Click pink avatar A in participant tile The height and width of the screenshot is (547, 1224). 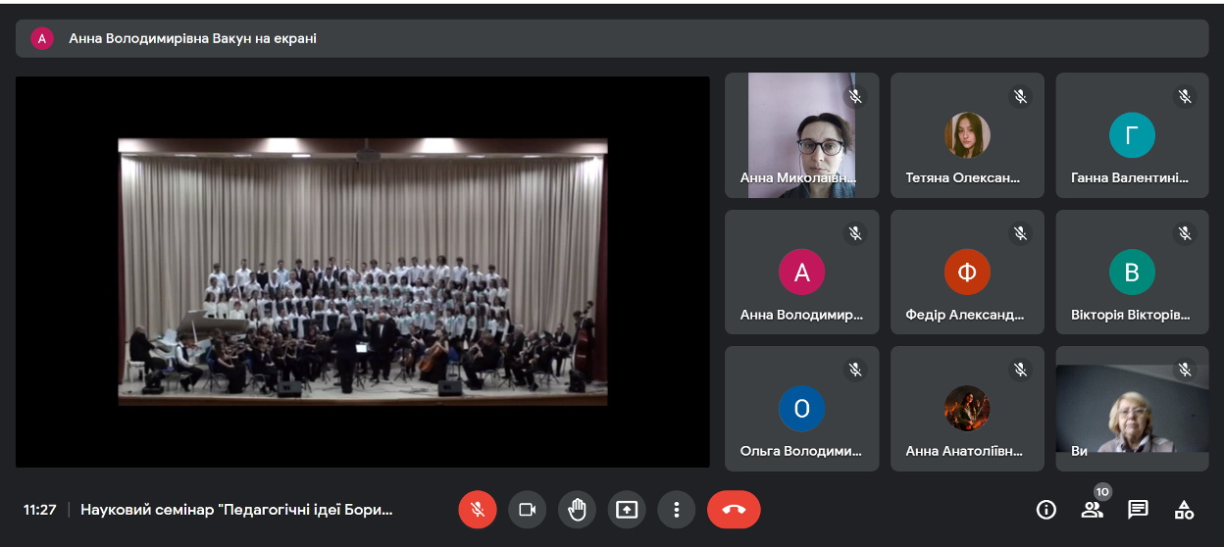[802, 273]
